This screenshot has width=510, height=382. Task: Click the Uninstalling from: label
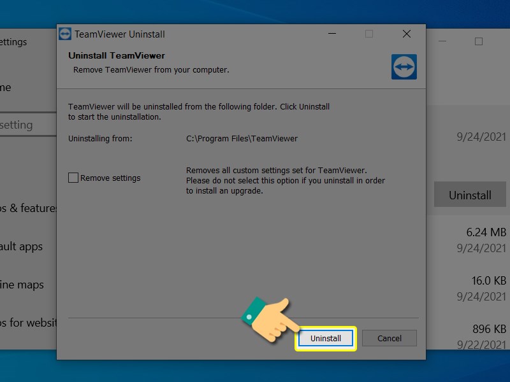coord(100,138)
